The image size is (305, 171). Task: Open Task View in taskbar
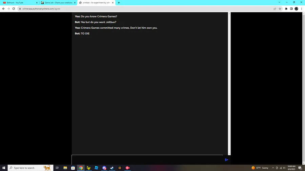click(x=57, y=168)
